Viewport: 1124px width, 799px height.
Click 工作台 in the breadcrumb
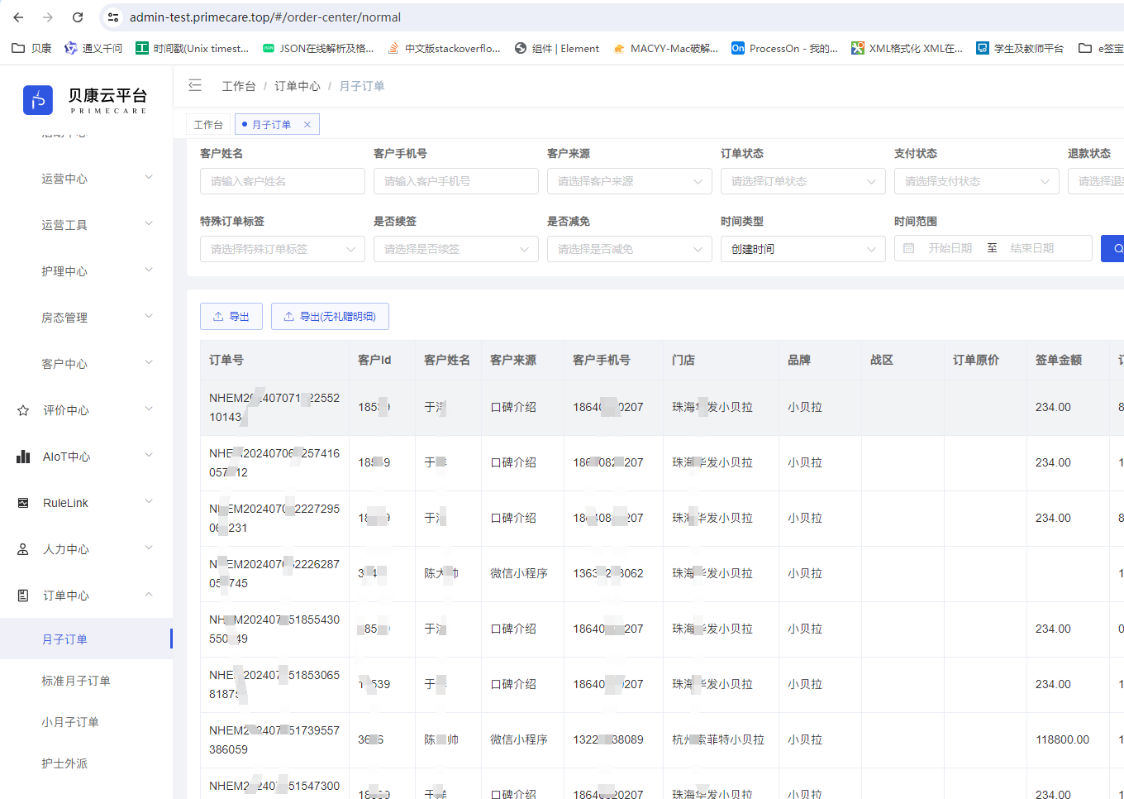click(x=239, y=86)
